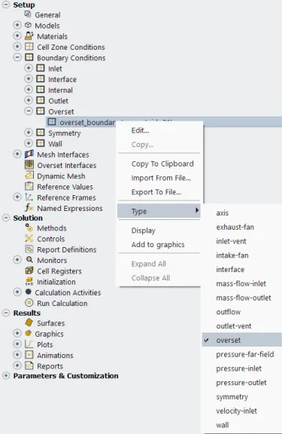282x434 pixels.
Task: Click the Report Definitions icon
Action: (x=29, y=249)
